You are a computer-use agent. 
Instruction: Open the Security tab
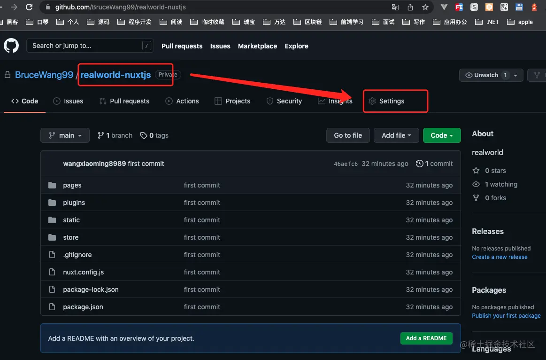click(x=284, y=101)
